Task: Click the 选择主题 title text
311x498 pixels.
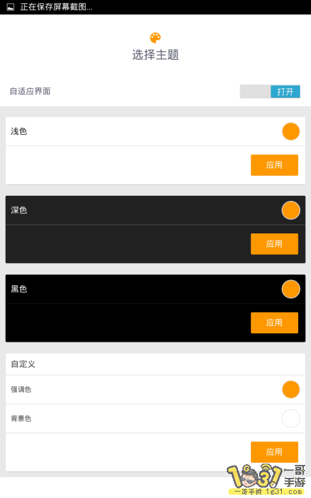Action: tap(155, 54)
